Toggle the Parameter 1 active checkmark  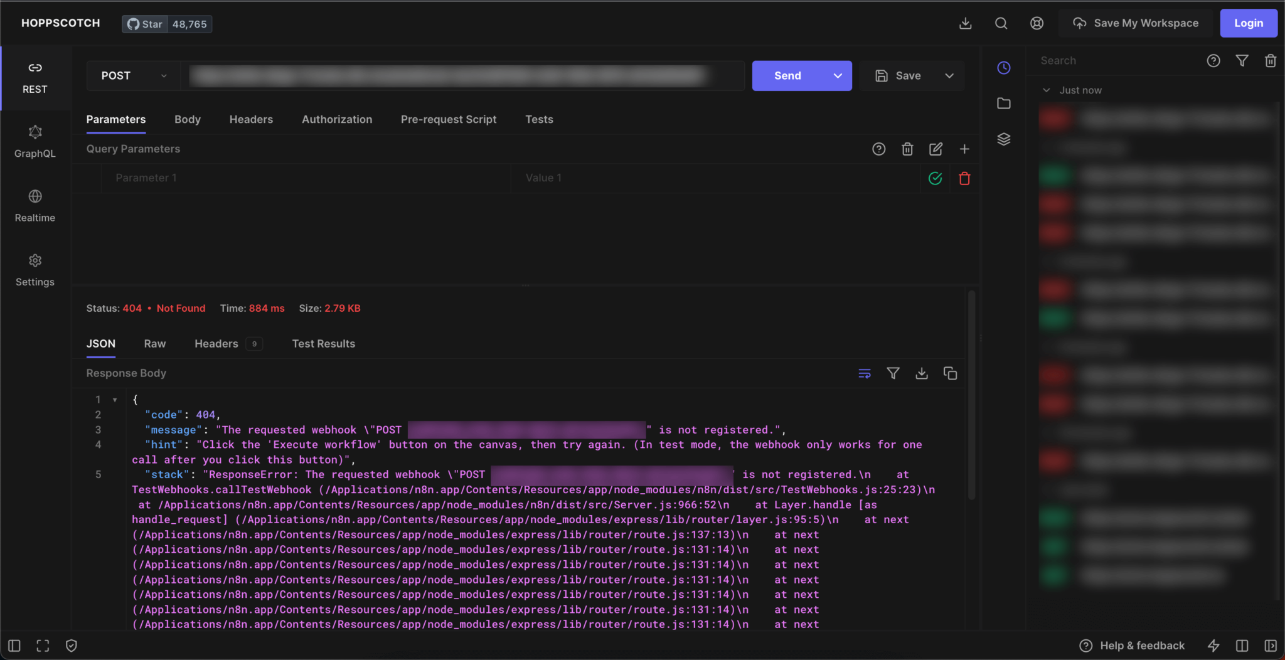click(x=935, y=179)
